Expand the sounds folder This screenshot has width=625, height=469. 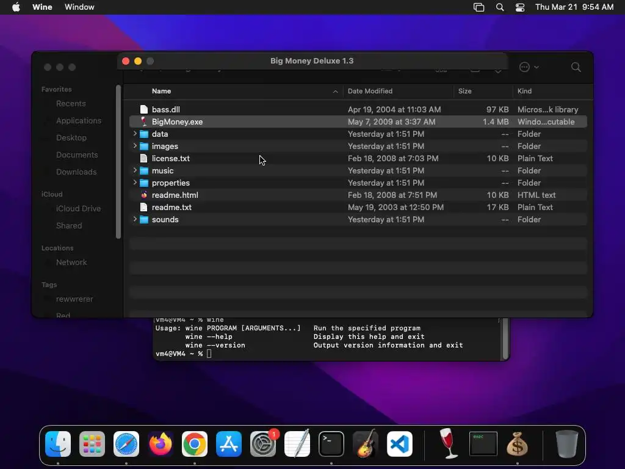point(135,219)
